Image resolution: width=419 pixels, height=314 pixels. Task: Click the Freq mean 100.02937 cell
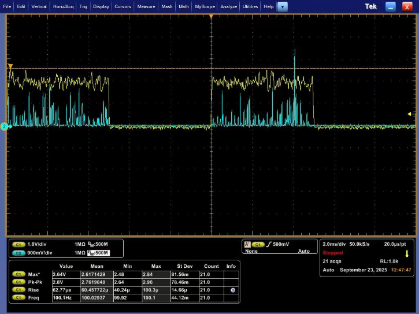pos(97,297)
